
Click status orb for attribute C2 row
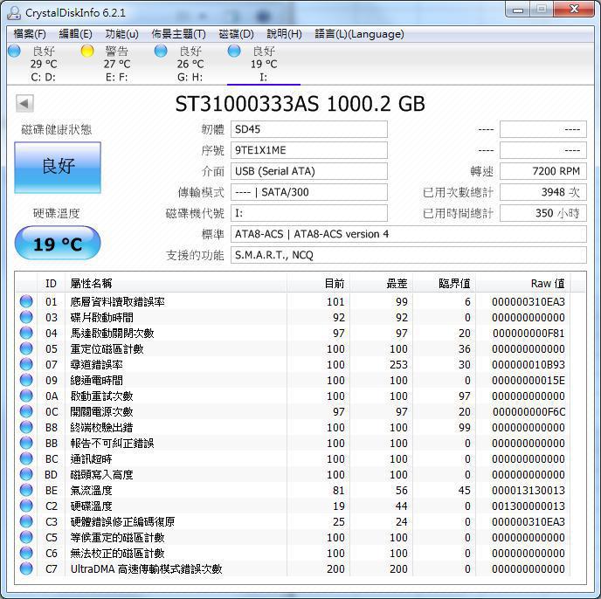pyautogui.click(x=26, y=506)
